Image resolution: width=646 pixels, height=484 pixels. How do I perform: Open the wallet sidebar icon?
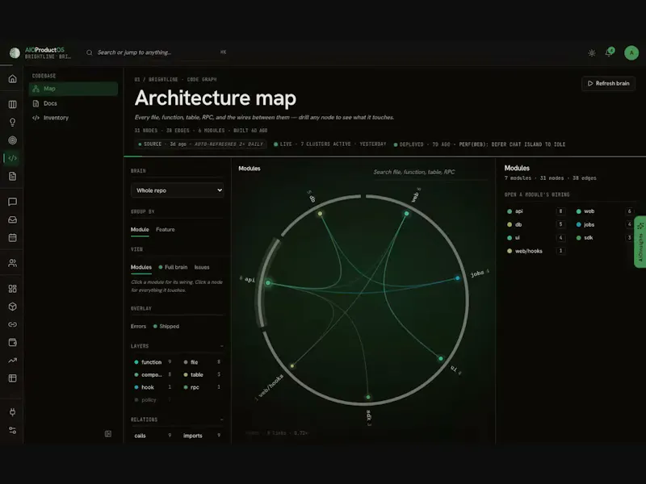coord(12,342)
